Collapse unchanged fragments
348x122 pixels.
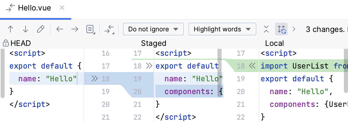266,29
